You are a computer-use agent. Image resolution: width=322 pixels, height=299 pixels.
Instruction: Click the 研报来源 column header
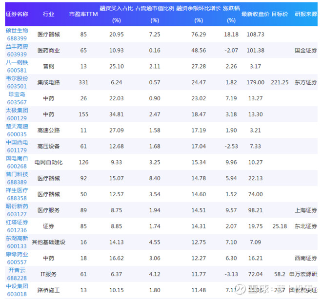click(x=306, y=14)
